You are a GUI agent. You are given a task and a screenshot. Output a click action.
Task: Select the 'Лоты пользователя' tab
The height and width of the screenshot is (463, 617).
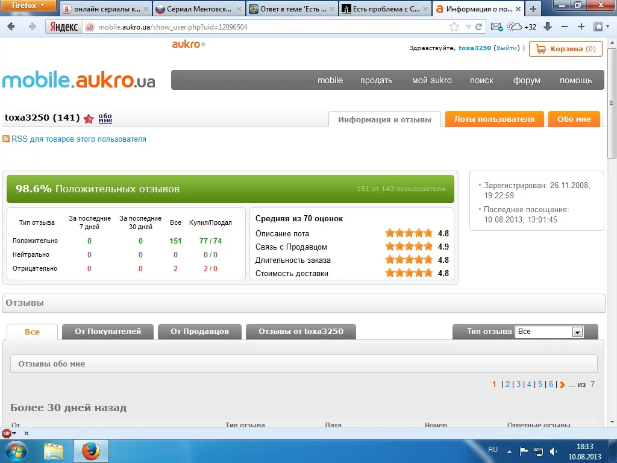494,119
